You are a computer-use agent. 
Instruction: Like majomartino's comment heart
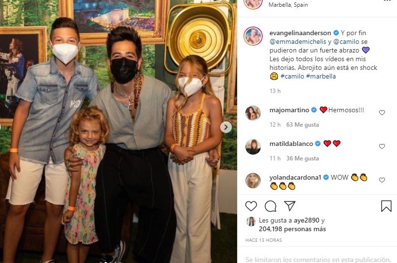[x=382, y=113]
